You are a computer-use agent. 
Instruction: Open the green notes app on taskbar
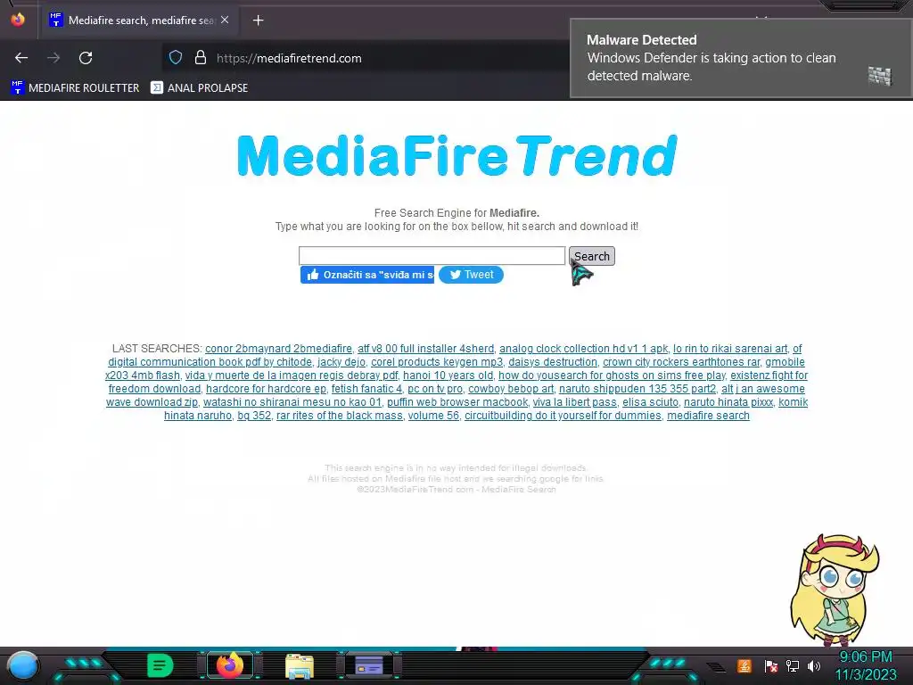160,665
